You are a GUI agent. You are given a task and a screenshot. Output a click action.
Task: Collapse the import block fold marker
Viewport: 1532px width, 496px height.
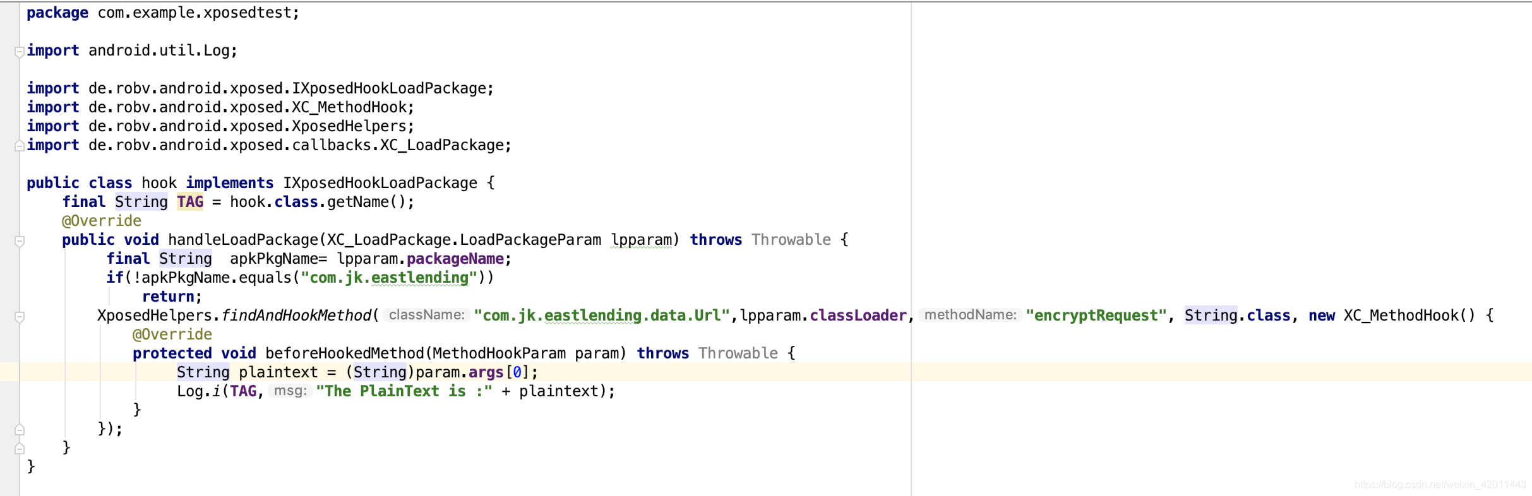[x=20, y=51]
